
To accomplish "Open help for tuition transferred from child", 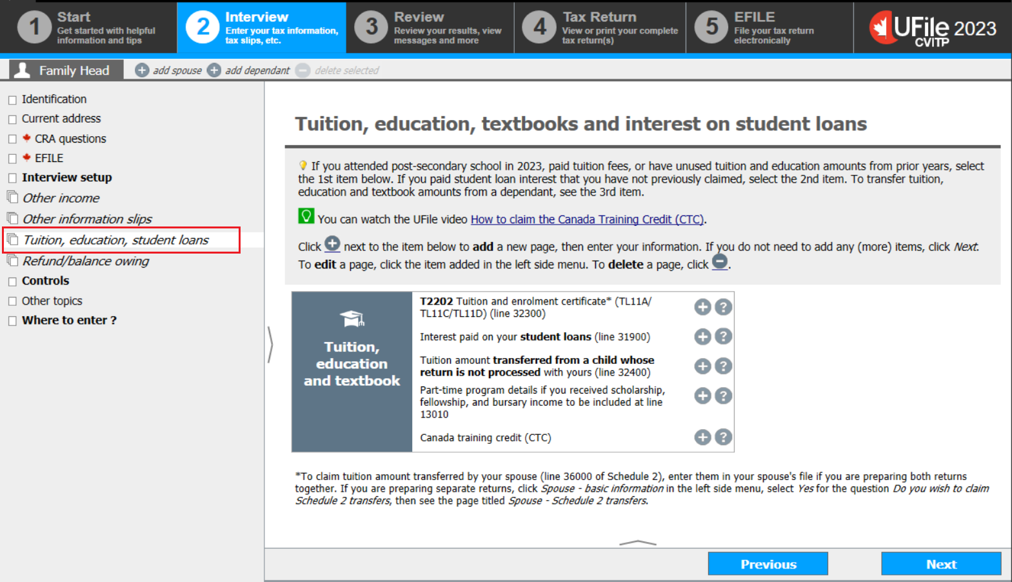I will 724,366.
